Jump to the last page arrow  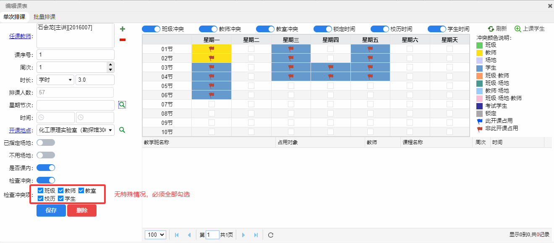256,235
